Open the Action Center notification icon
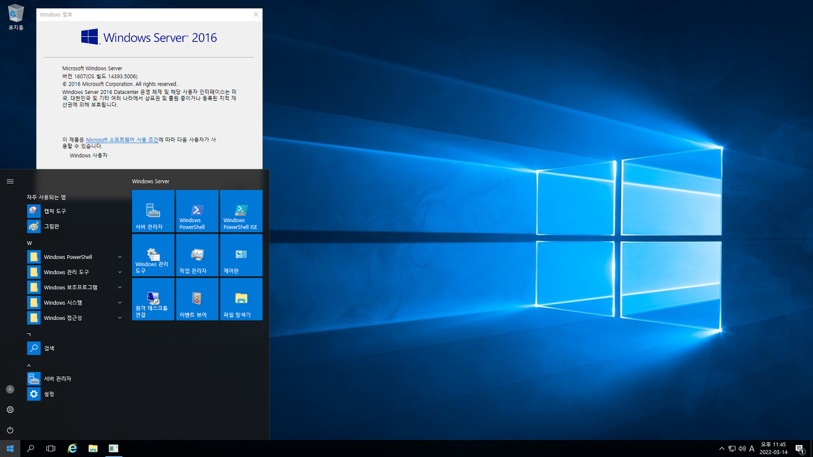 800,448
